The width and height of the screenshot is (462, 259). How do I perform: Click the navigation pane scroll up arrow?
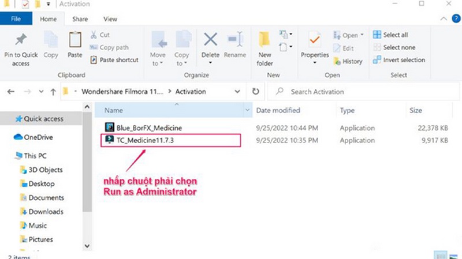(87, 107)
